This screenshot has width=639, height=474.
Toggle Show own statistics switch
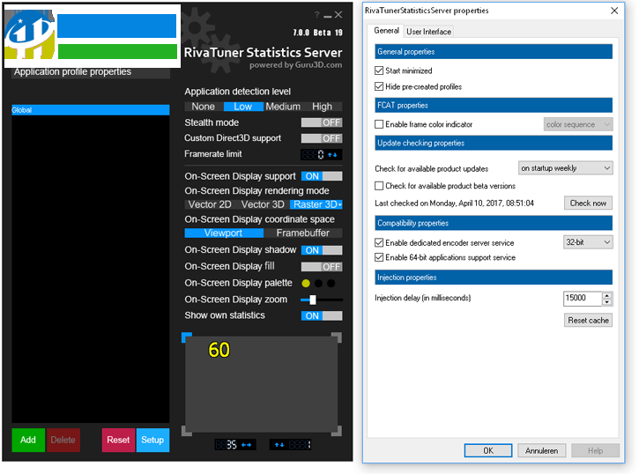tap(322, 315)
